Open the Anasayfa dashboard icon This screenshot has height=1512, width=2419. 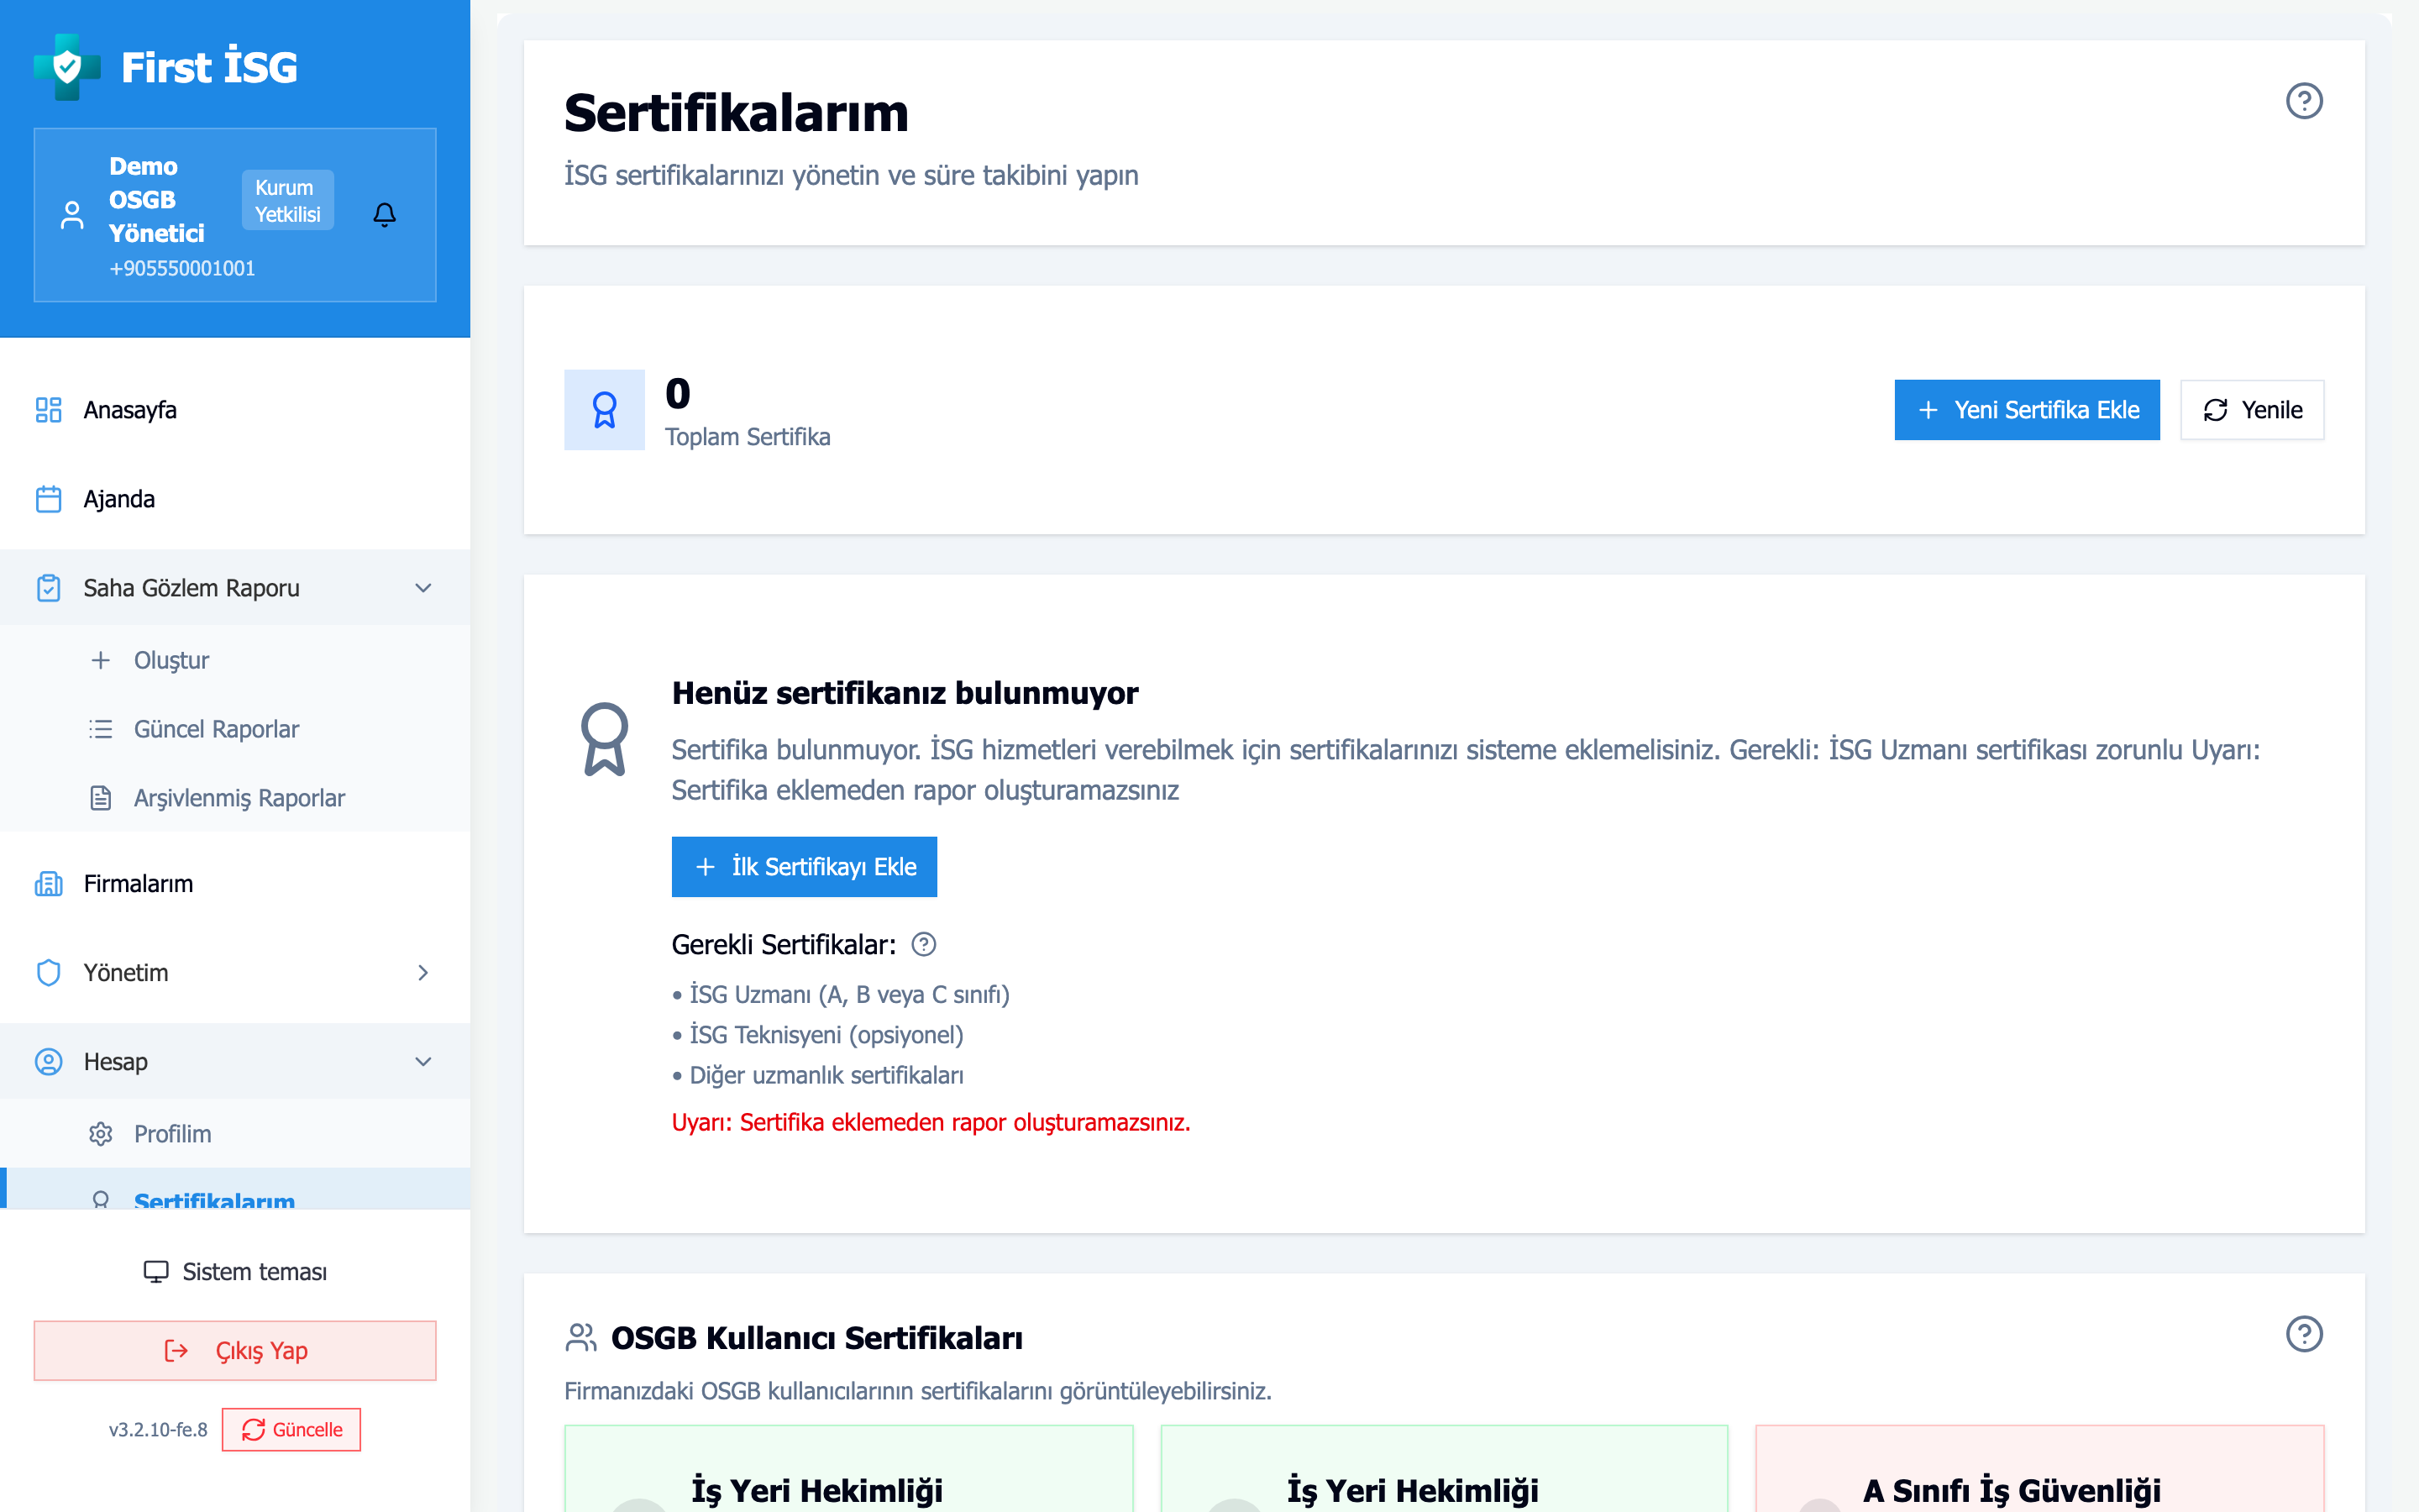(48, 410)
